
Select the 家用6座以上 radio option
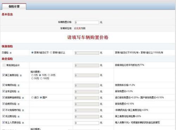[51, 53]
